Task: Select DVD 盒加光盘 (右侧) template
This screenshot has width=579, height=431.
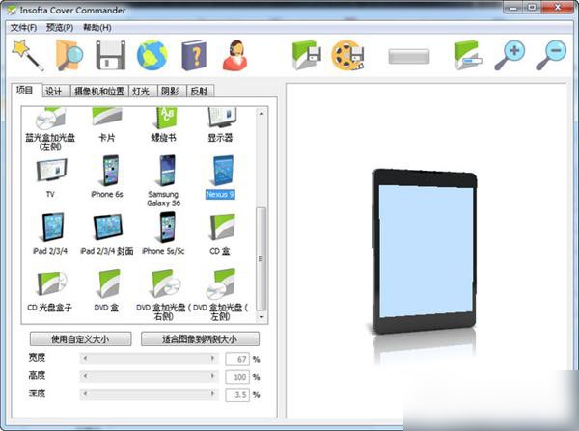Action: click(x=163, y=294)
